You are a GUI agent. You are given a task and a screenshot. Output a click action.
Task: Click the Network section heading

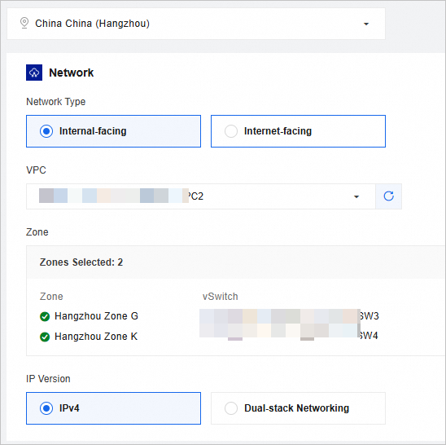(71, 73)
